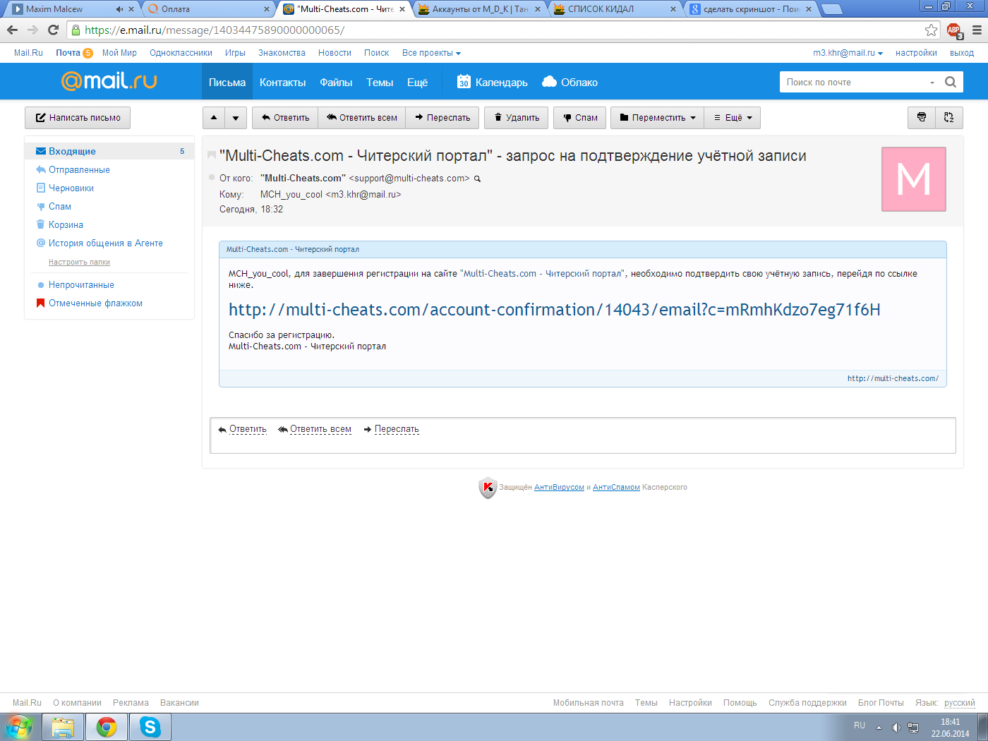This screenshot has width=988, height=741.
Task: Open the Ещё menu in the blue header
Action: (417, 82)
